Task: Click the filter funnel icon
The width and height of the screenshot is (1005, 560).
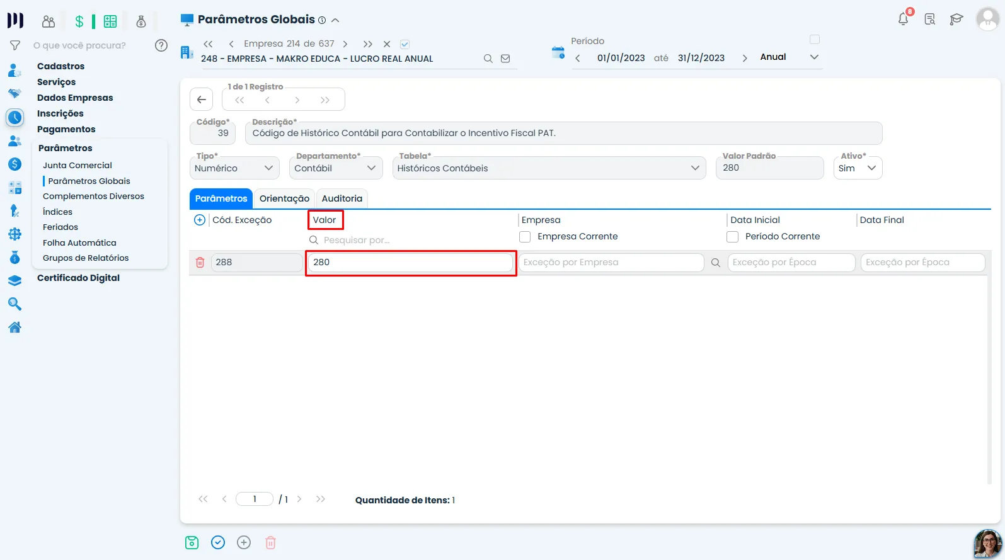Action: pos(15,45)
